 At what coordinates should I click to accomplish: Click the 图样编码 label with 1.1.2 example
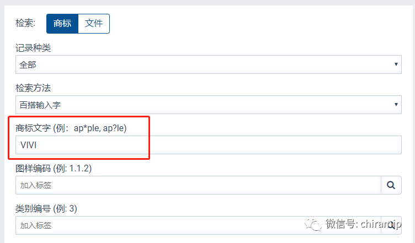(54, 168)
